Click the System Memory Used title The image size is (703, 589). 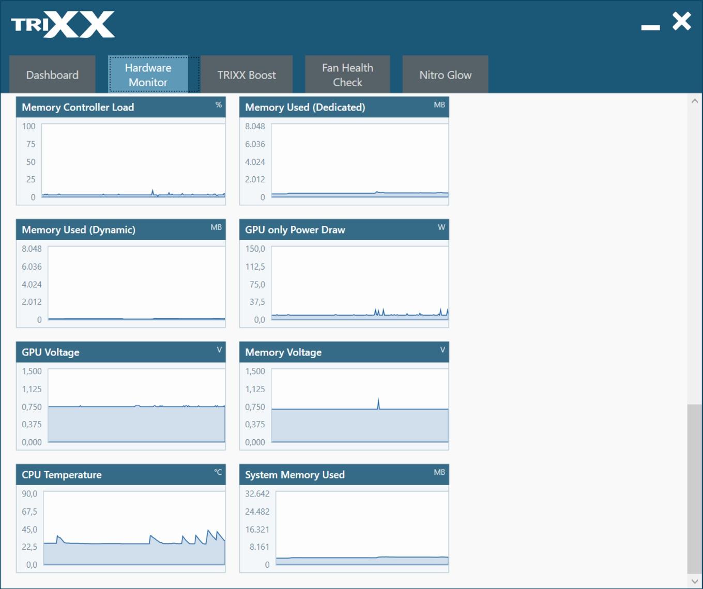pos(295,475)
